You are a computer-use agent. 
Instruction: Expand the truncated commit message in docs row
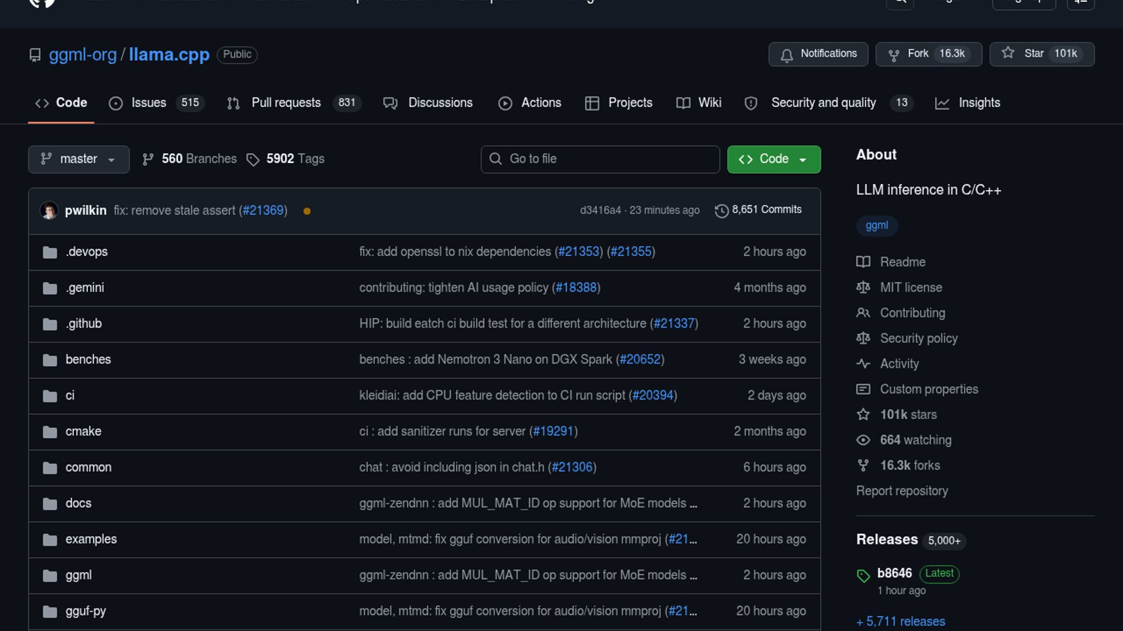[x=693, y=504]
